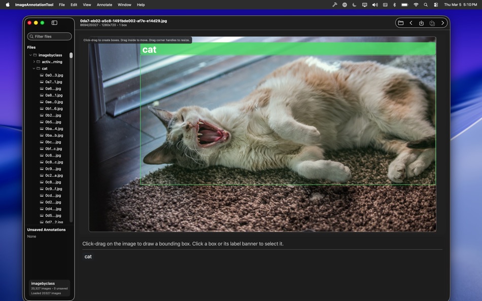Click the cat label below the image
482x301 pixels.
coord(88,256)
